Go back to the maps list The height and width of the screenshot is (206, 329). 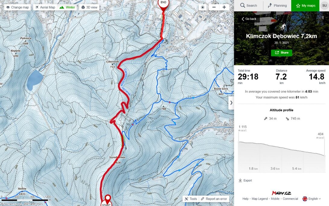coord(249,19)
